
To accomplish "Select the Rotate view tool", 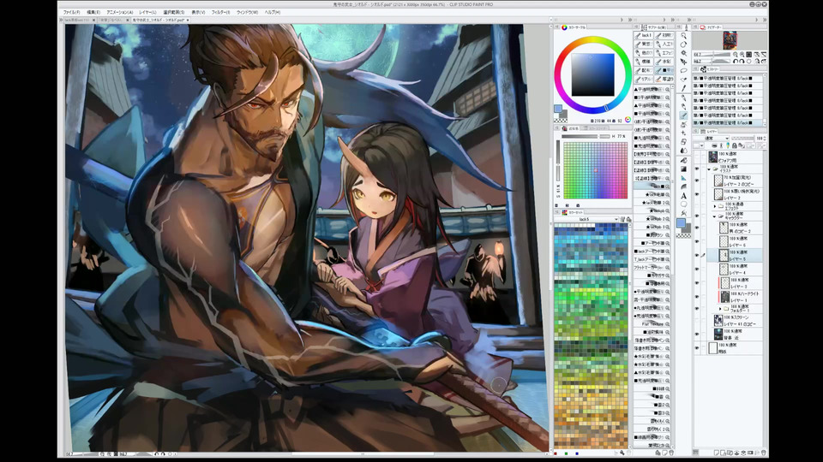I will tap(683, 44).
